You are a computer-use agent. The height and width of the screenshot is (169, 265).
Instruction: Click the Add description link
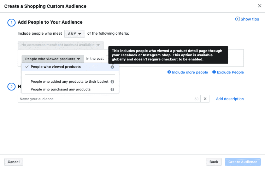[230, 99]
